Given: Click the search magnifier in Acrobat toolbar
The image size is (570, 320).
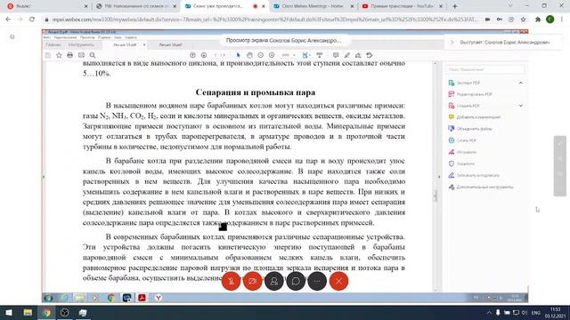Looking at the screenshot, I should pos(93,55).
